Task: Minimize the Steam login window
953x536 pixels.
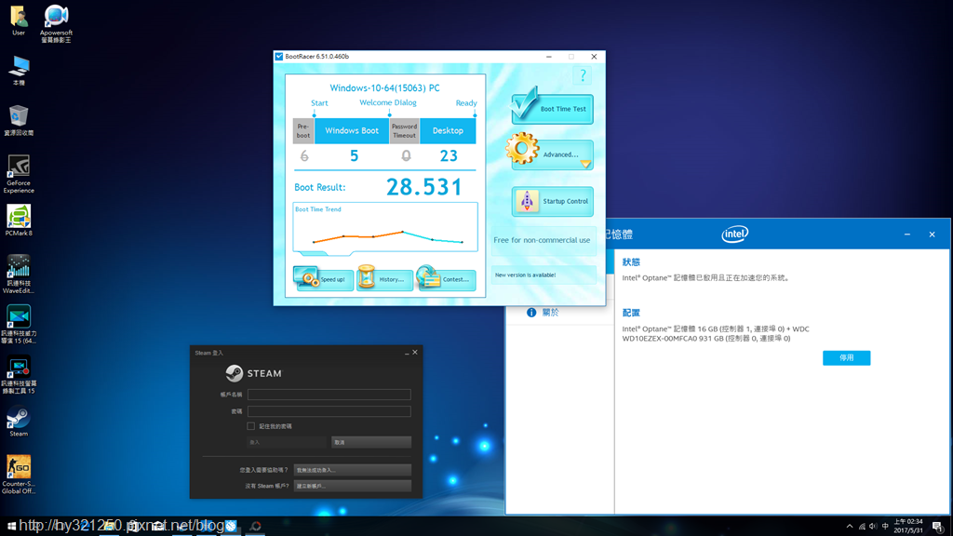Action: point(407,353)
